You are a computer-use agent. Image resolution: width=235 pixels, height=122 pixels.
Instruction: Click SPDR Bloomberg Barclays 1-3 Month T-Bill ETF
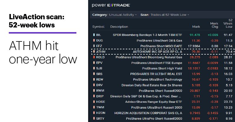point(147,35)
